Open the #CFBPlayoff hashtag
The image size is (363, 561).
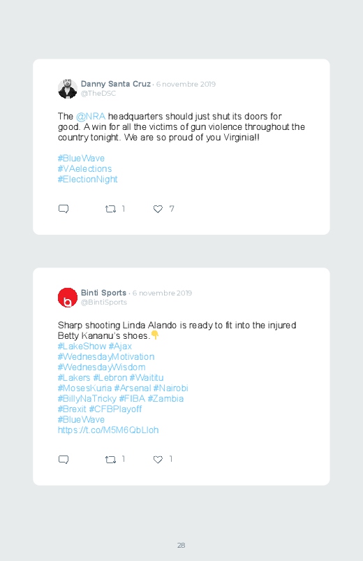pos(115,409)
